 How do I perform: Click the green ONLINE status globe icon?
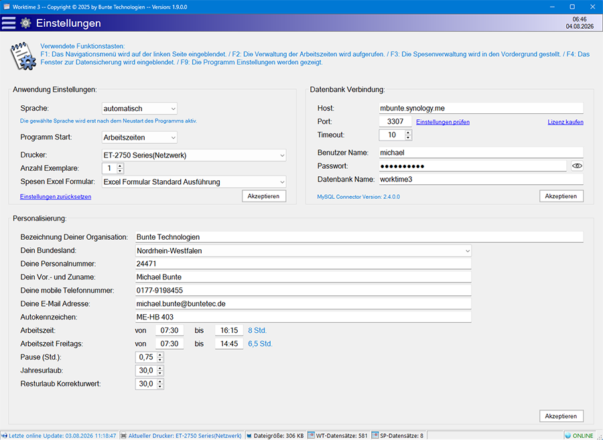[x=568, y=436]
